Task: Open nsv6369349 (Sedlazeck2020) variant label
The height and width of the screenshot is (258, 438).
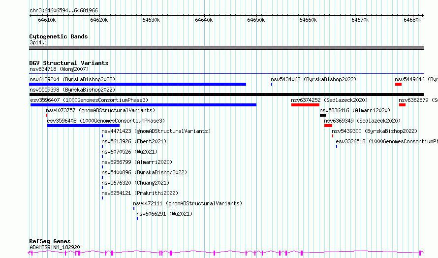Action: 362,121
